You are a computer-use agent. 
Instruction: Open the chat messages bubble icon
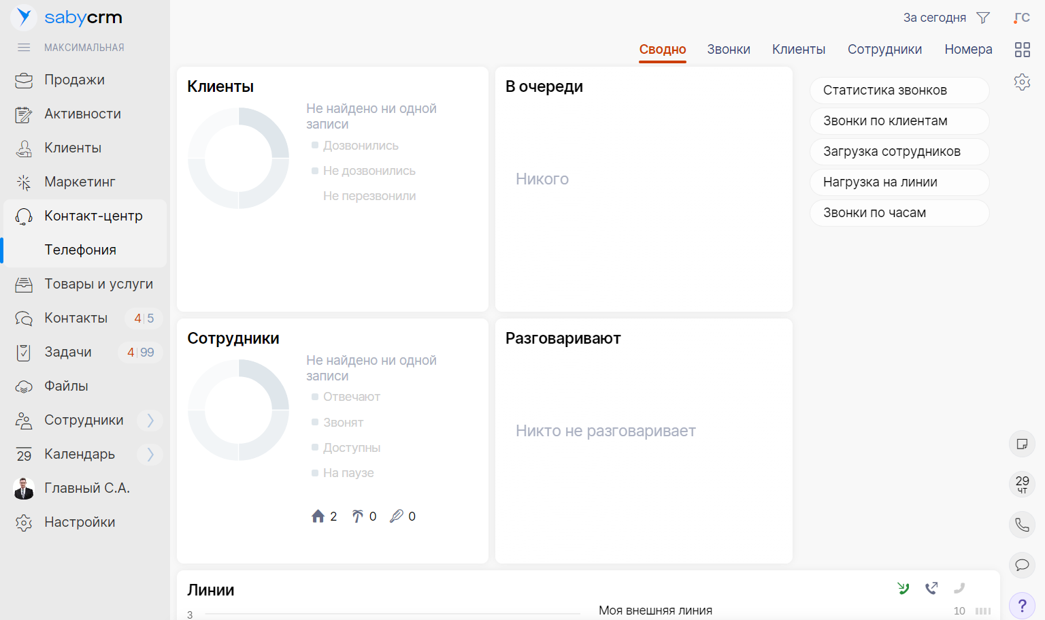click(1022, 565)
